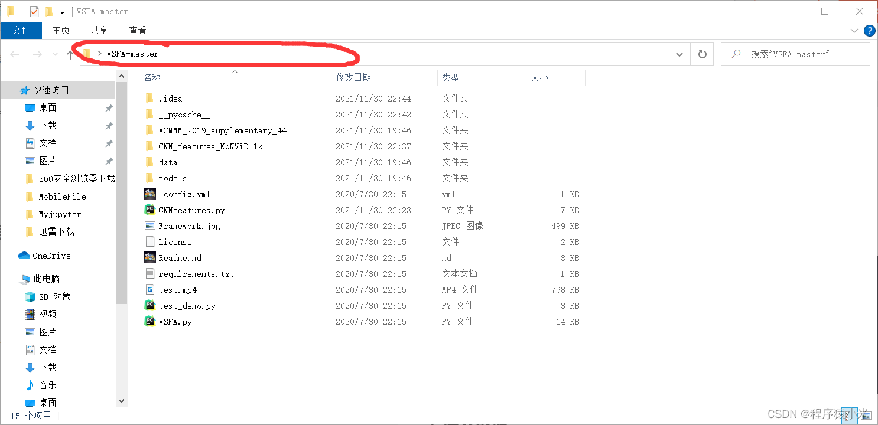Open the 迅雷下载 folder in sidebar

click(x=57, y=231)
